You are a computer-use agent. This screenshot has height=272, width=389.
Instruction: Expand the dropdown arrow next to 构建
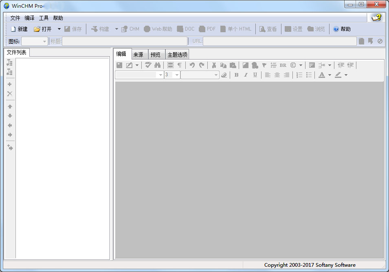[x=116, y=29]
